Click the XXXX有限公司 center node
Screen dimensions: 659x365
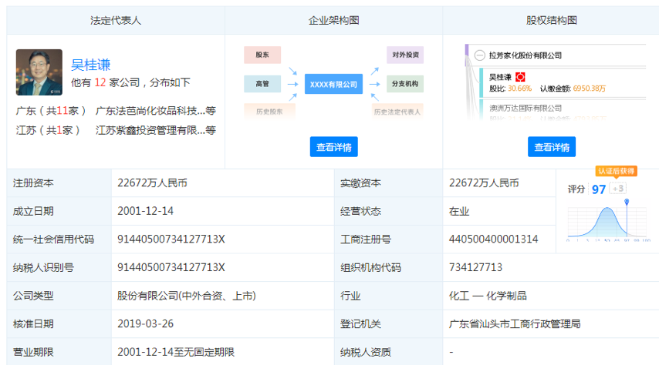point(333,83)
